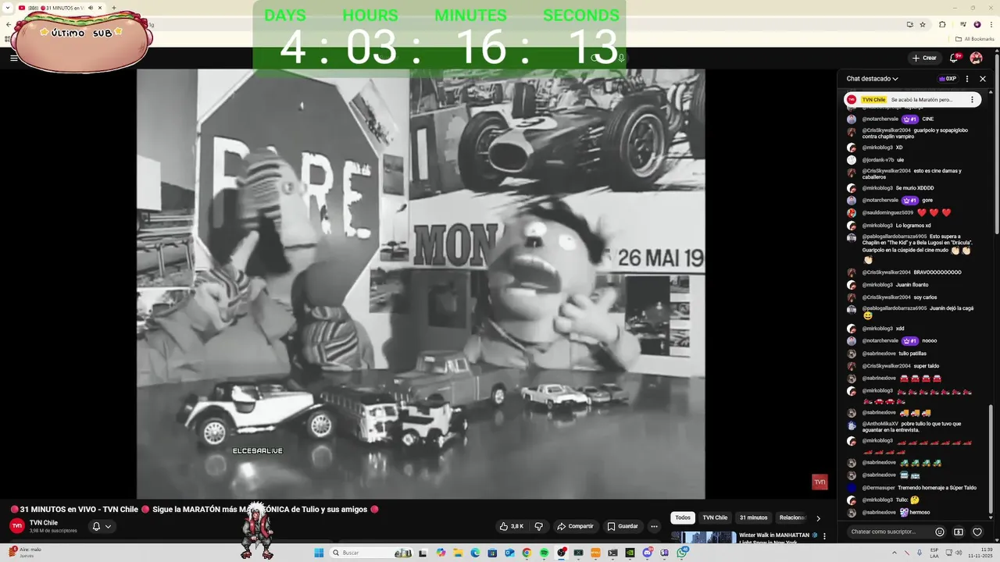Select the TVN Chile filter chip
Screen dimensions: 1000x562
(x=715, y=518)
